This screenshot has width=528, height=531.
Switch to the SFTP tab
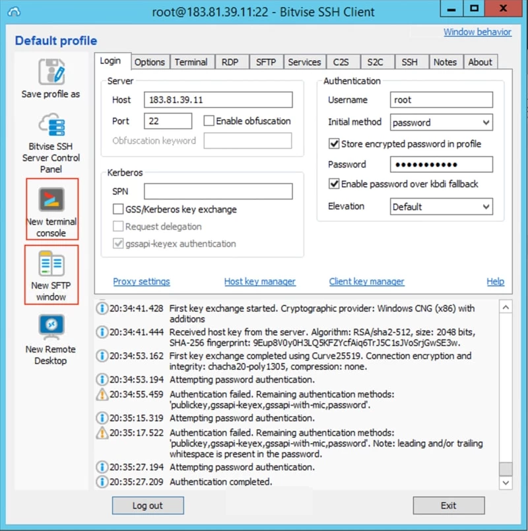tap(266, 62)
